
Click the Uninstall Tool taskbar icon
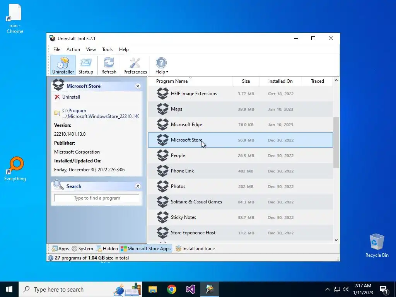click(210, 289)
